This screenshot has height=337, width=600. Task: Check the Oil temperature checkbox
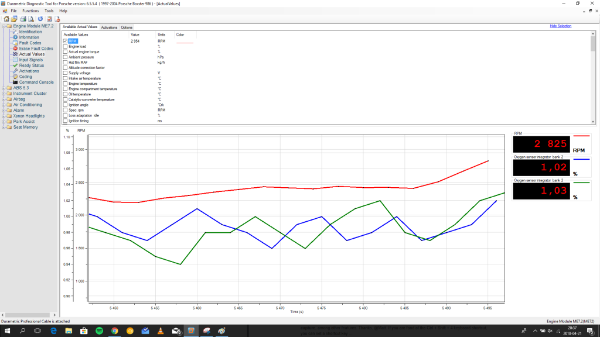pos(65,94)
